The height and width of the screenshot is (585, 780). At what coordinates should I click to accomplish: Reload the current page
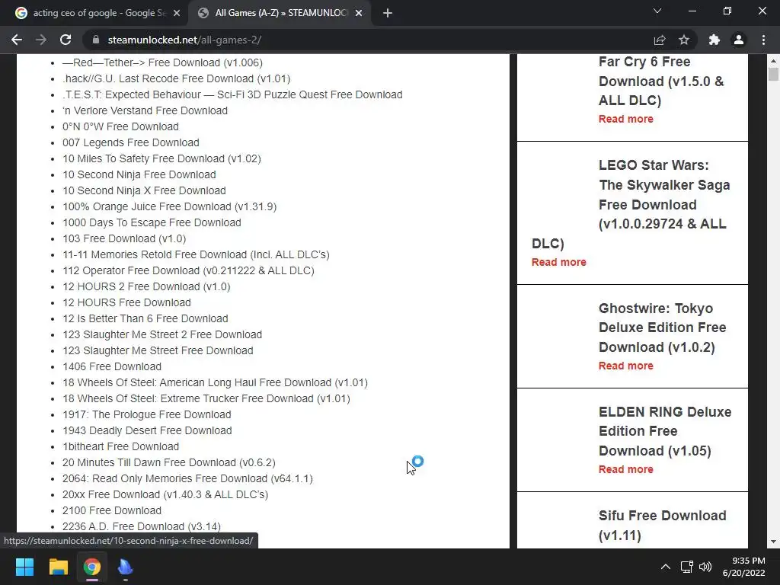[x=66, y=40]
